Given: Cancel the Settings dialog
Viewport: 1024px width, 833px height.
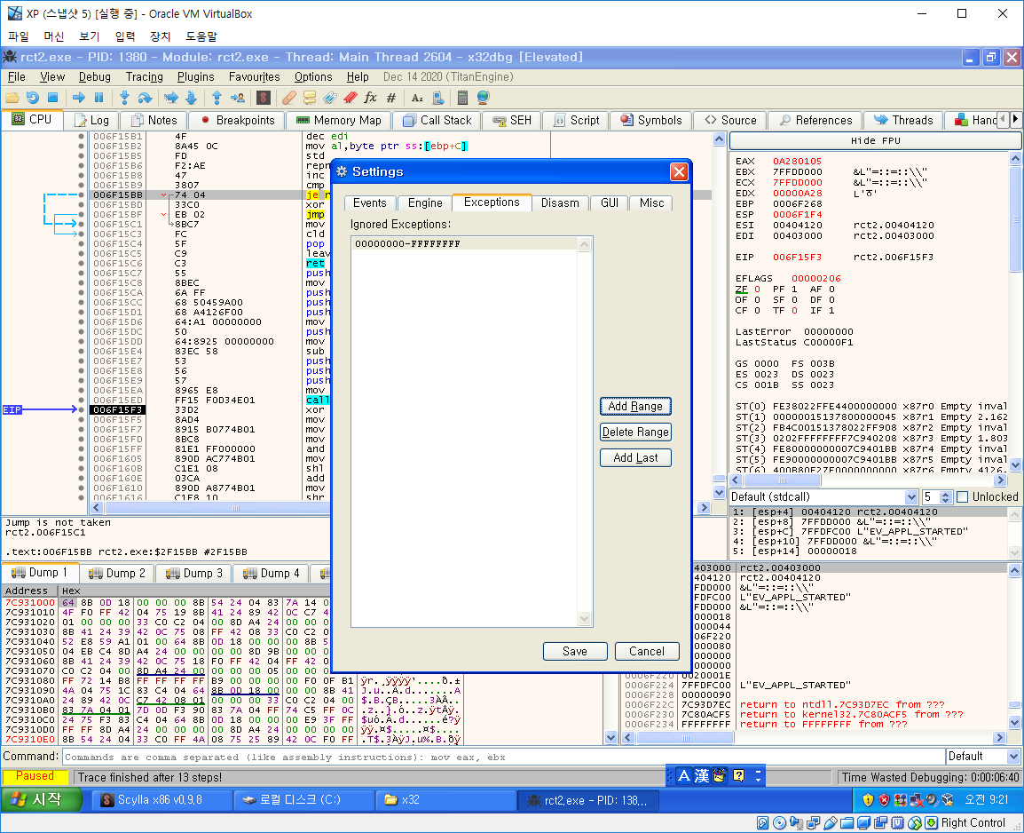Looking at the screenshot, I should (x=647, y=651).
